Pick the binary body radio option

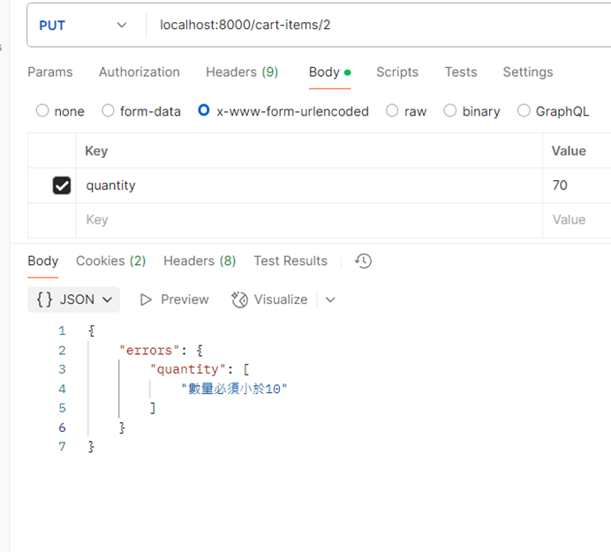click(x=450, y=111)
